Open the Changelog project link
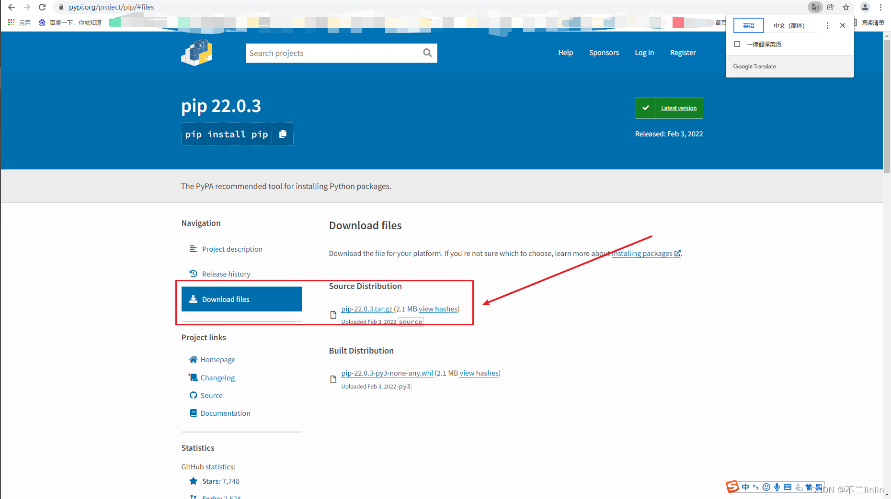 (212, 378)
